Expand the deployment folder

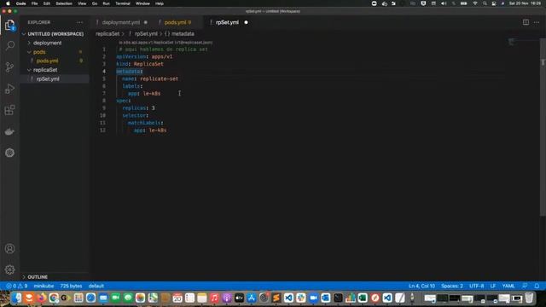tap(48, 43)
